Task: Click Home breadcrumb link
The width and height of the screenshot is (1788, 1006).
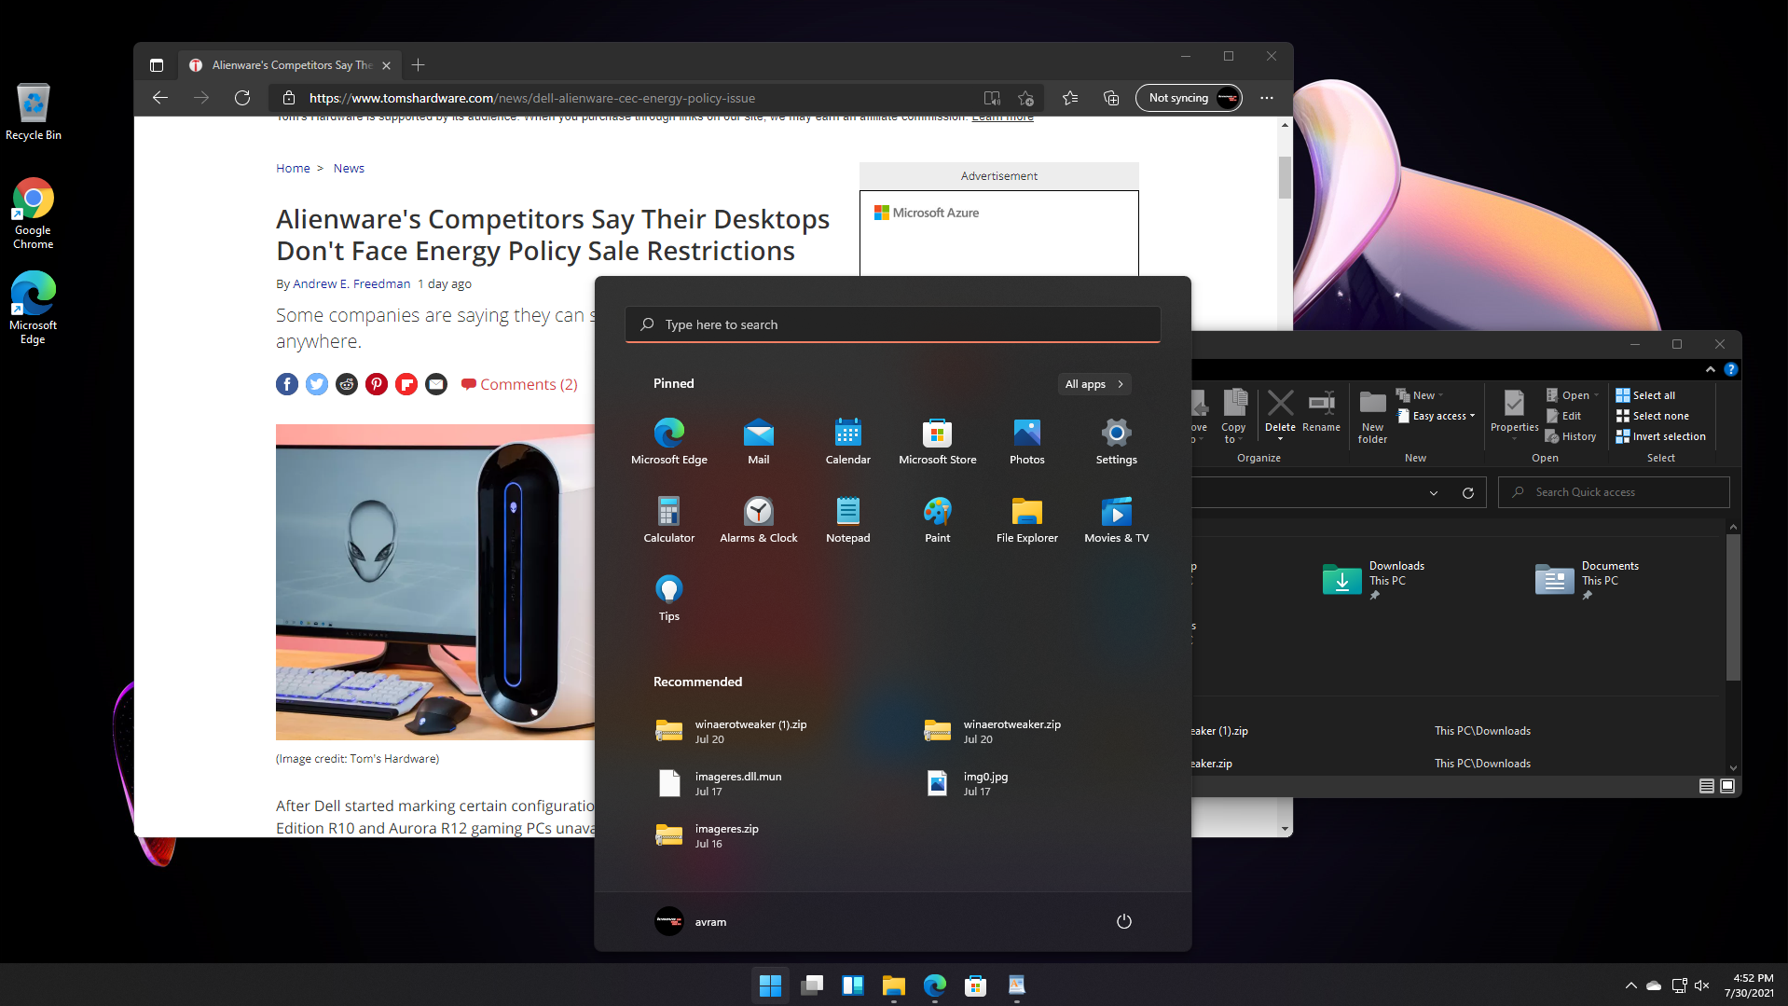Action: point(293,169)
